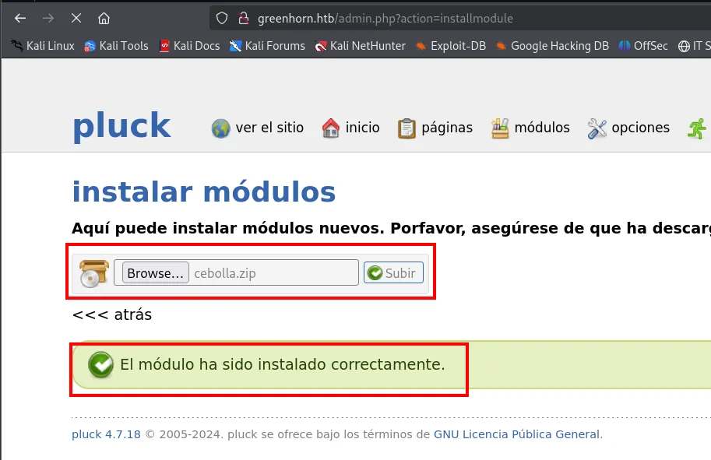Open Exploit-DB bookmark

point(451,46)
